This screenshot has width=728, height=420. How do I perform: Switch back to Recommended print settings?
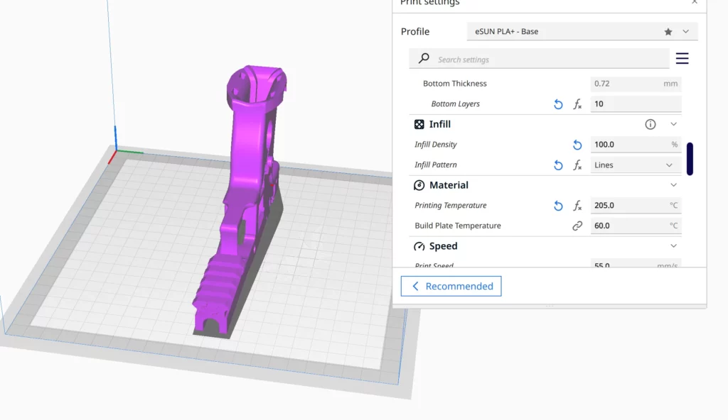click(451, 286)
